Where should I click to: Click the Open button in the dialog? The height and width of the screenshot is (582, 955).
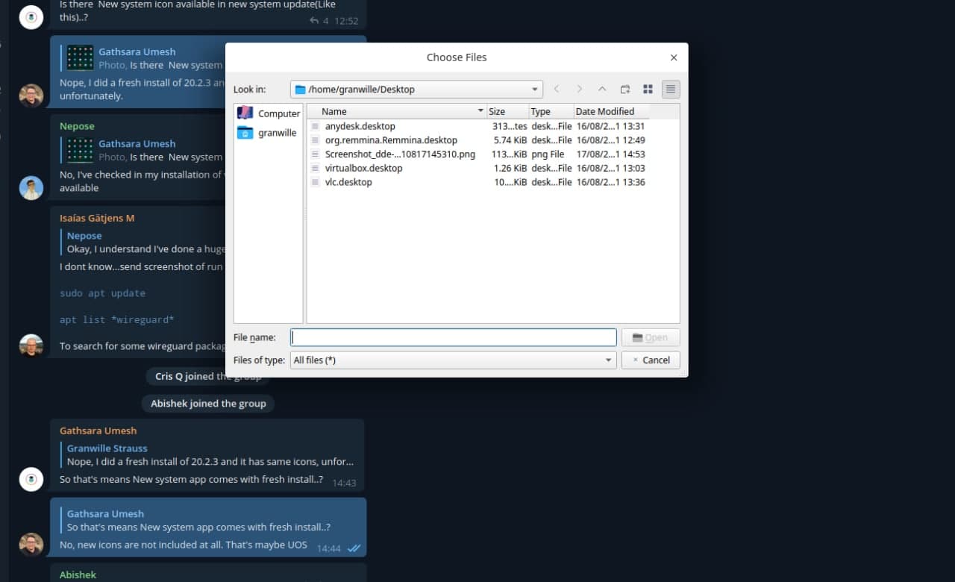(651, 337)
